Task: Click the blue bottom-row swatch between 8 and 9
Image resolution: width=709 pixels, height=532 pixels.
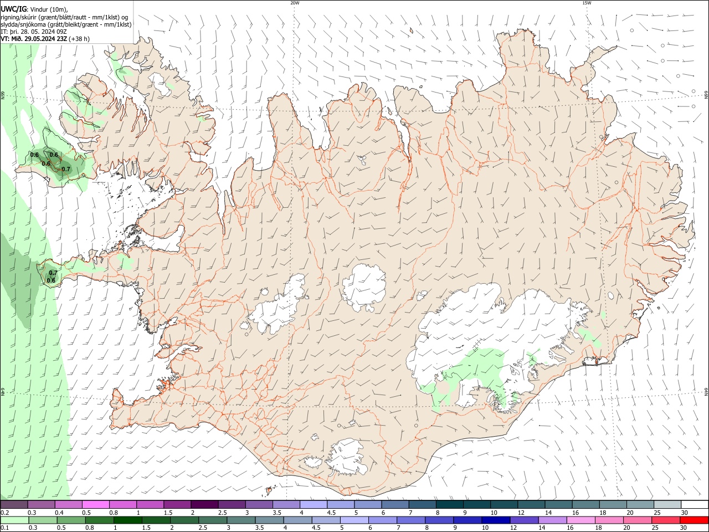Action: [439, 520]
